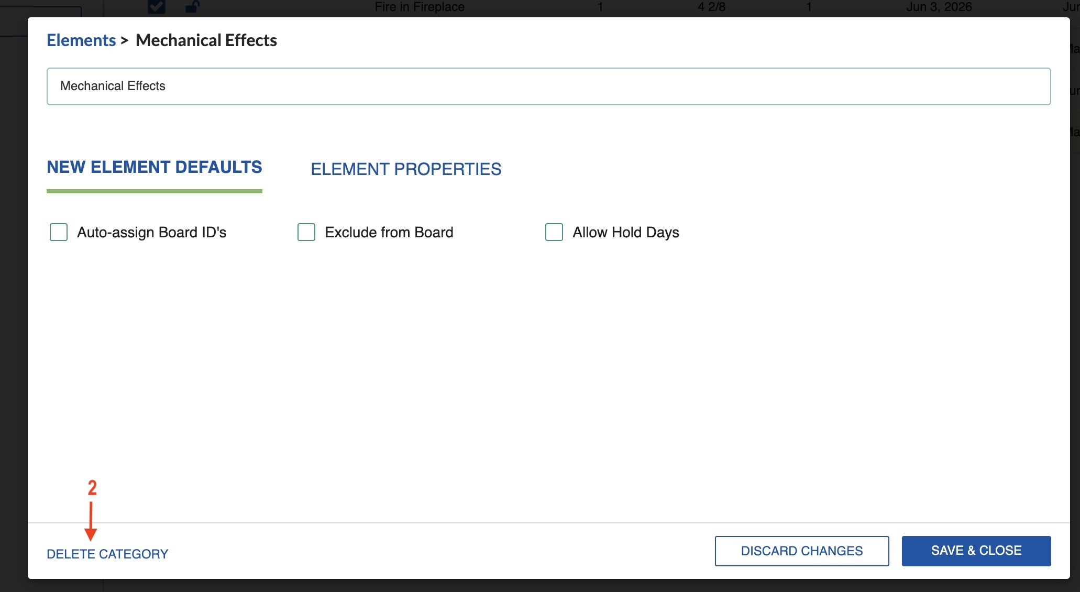Switch to the Element Properties tab
1080x592 pixels.
tap(406, 169)
